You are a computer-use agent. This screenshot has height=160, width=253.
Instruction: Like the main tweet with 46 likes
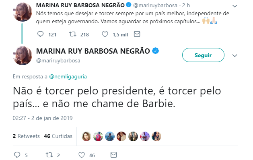click(x=82, y=155)
